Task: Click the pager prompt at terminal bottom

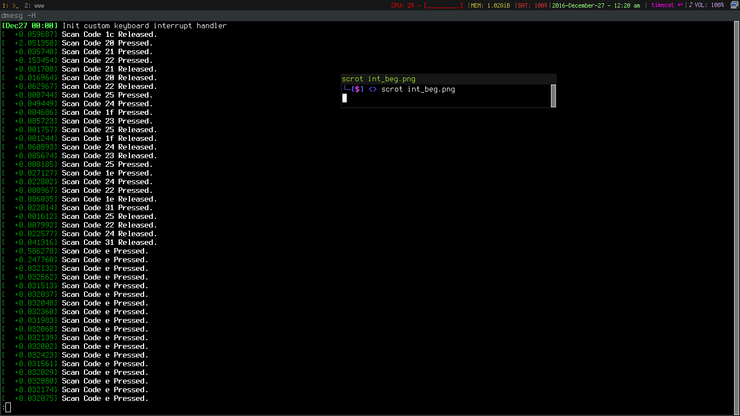Action: [7, 407]
